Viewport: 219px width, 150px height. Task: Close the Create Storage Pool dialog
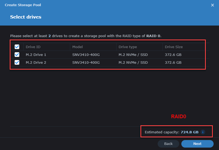(212, 5)
